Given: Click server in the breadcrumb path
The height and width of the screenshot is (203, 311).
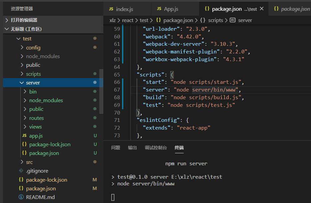Looking at the screenshot, I should (x=245, y=20).
